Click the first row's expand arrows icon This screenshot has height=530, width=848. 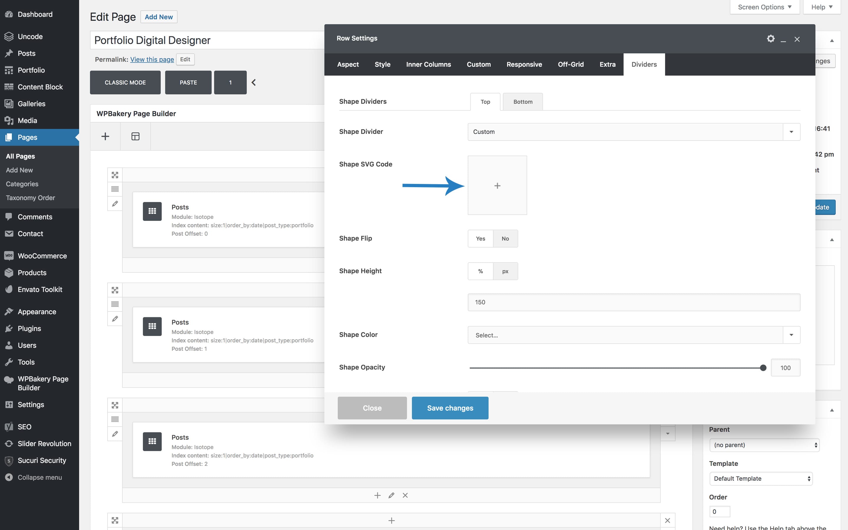[115, 175]
